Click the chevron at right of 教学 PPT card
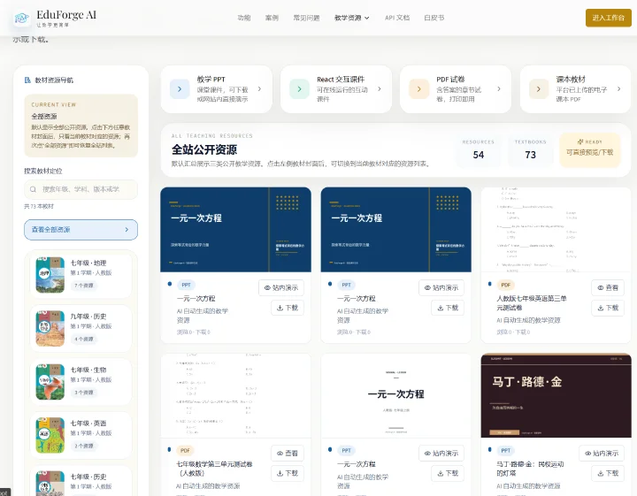This screenshot has height=496, width=637. [x=259, y=89]
